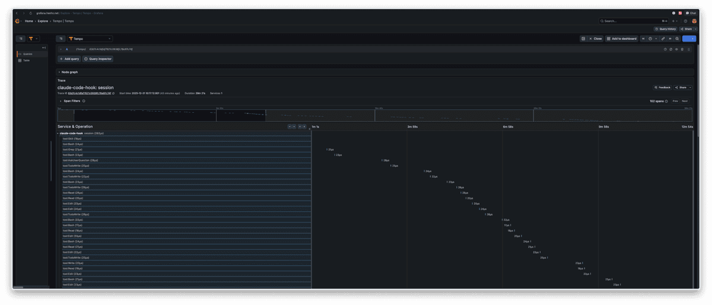Click the Add query button
This screenshot has height=305, width=712.
(69, 59)
